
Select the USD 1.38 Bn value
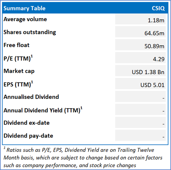(148, 72)
